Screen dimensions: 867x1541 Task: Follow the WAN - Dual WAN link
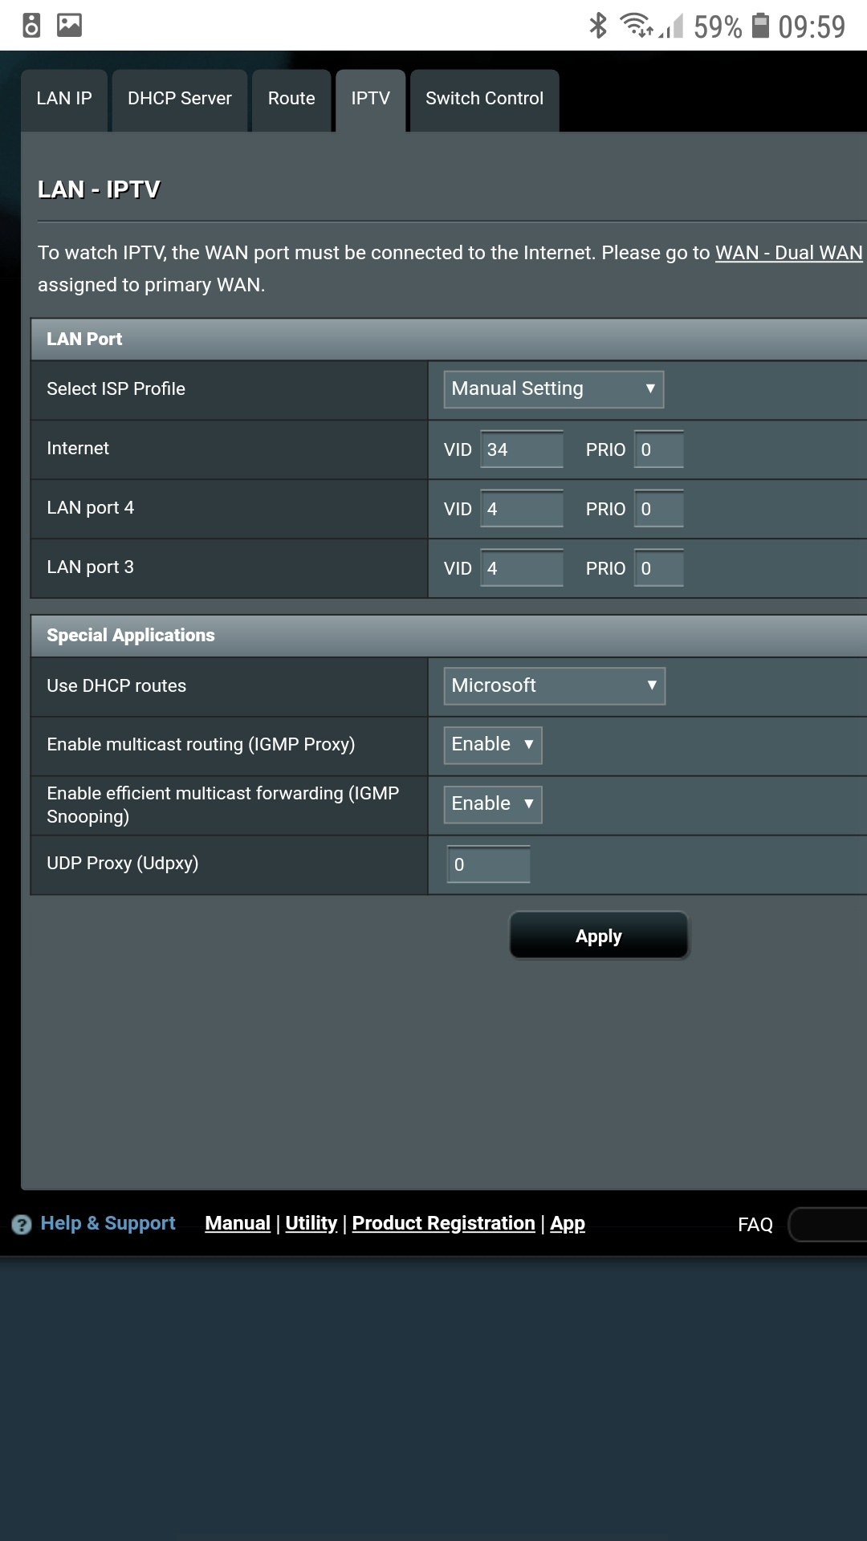pyautogui.click(x=789, y=253)
